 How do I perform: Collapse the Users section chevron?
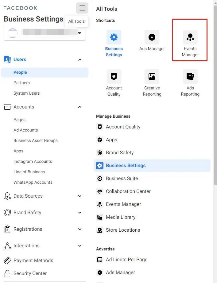point(80,60)
